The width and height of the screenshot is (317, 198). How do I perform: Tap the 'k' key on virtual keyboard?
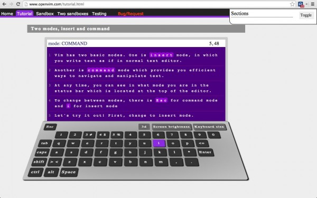coord(160,153)
